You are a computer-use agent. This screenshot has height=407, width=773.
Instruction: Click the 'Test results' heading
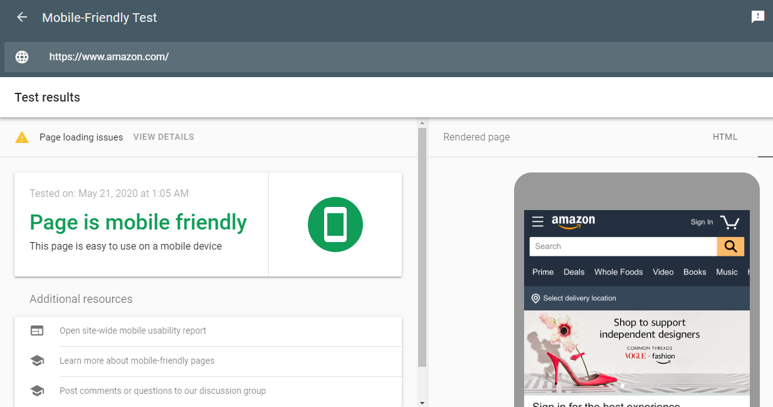tap(47, 97)
